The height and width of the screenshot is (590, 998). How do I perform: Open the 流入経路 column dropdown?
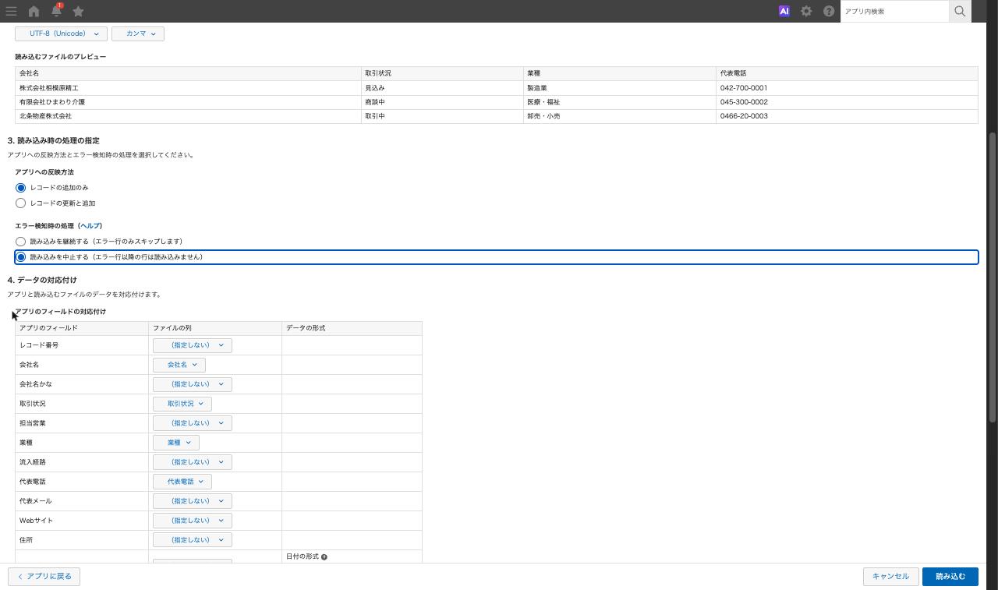[x=193, y=462]
